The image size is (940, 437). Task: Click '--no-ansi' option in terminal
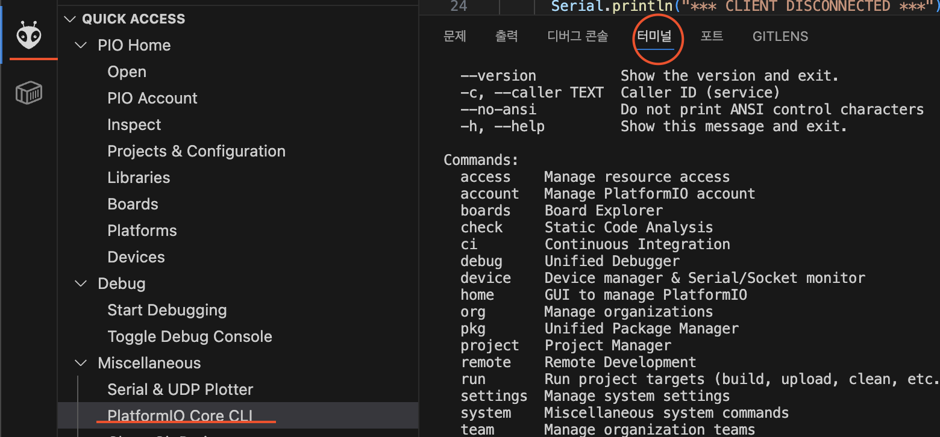[498, 110]
